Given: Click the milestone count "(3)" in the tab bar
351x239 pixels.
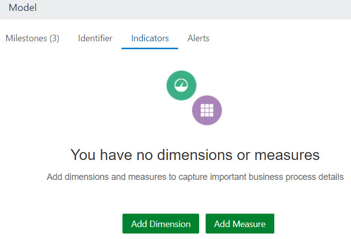Looking at the screenshot, I should 54,38.
